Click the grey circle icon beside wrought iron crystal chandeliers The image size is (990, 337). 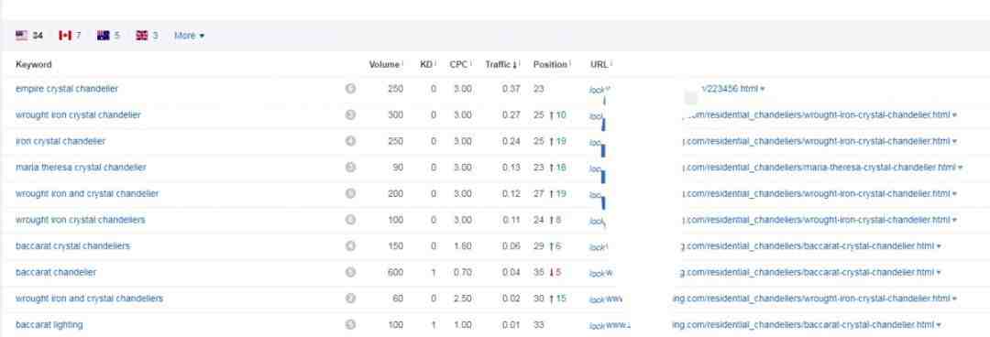(x=350, y=220)
